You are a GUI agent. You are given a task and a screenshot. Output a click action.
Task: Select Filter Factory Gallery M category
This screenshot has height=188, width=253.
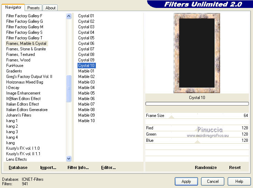coord(25,27)
